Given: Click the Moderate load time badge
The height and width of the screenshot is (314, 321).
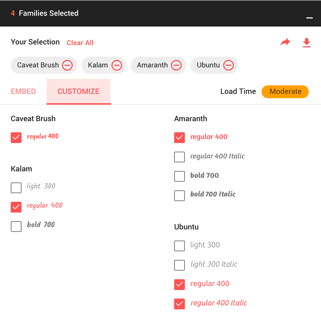Looking at the screenshot, I should pos(285,92).
